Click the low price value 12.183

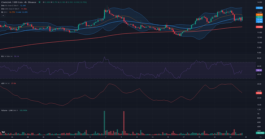pyautogui.click(x=62, y=2)
